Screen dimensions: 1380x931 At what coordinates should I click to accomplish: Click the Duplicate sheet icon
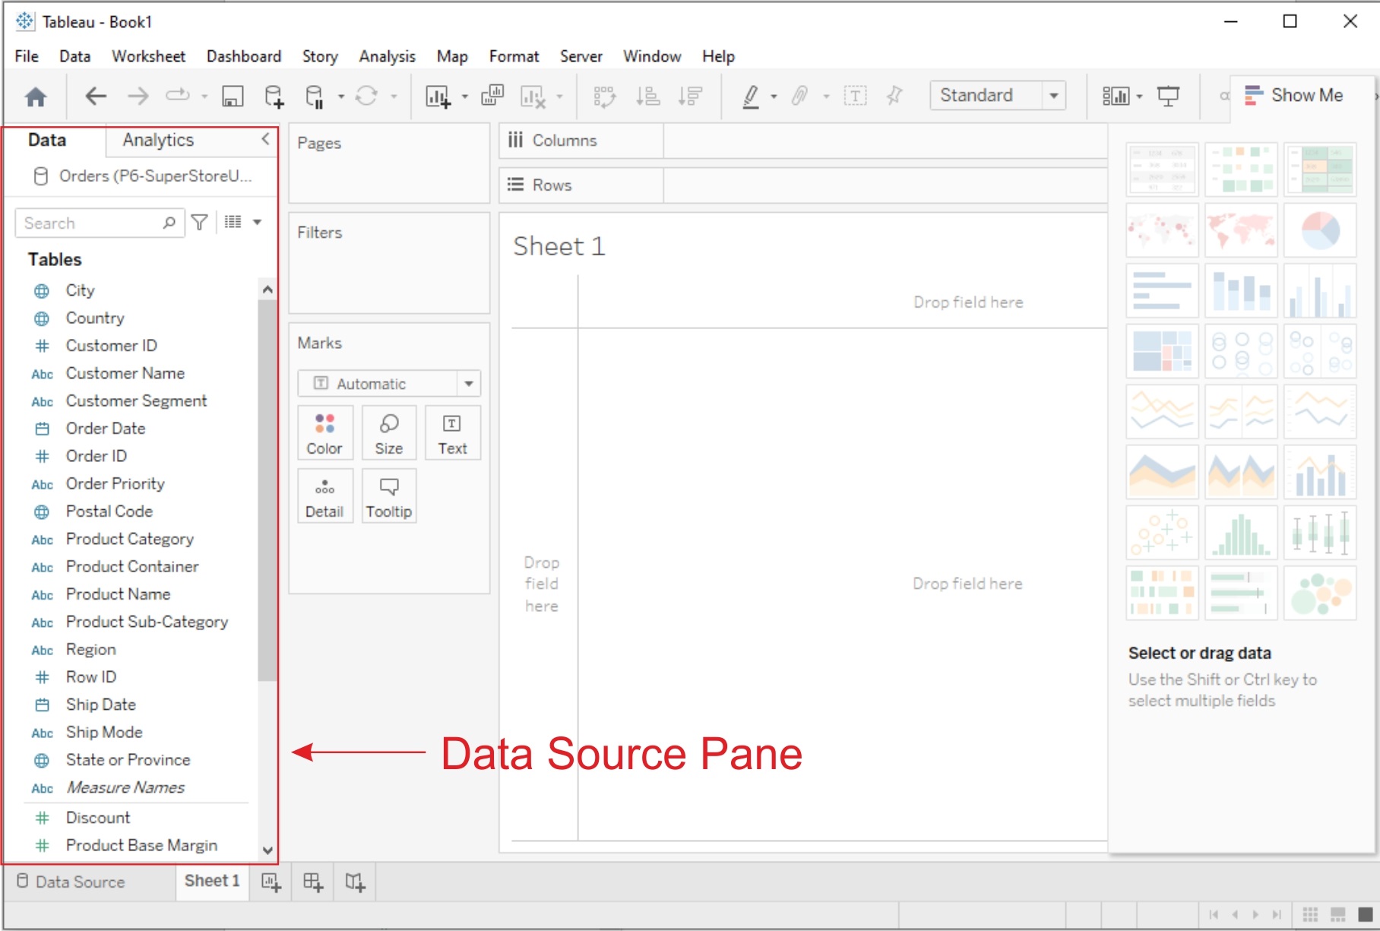pyautogui.click(x=492, y=95)
